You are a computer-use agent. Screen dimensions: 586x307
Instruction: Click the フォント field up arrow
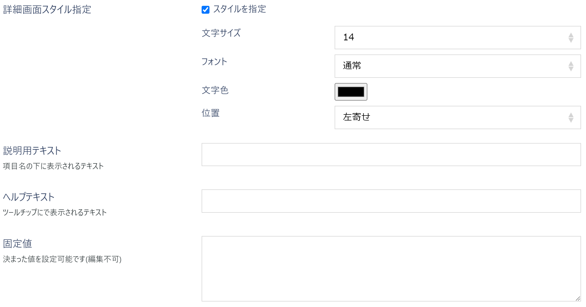pos(571,64)
